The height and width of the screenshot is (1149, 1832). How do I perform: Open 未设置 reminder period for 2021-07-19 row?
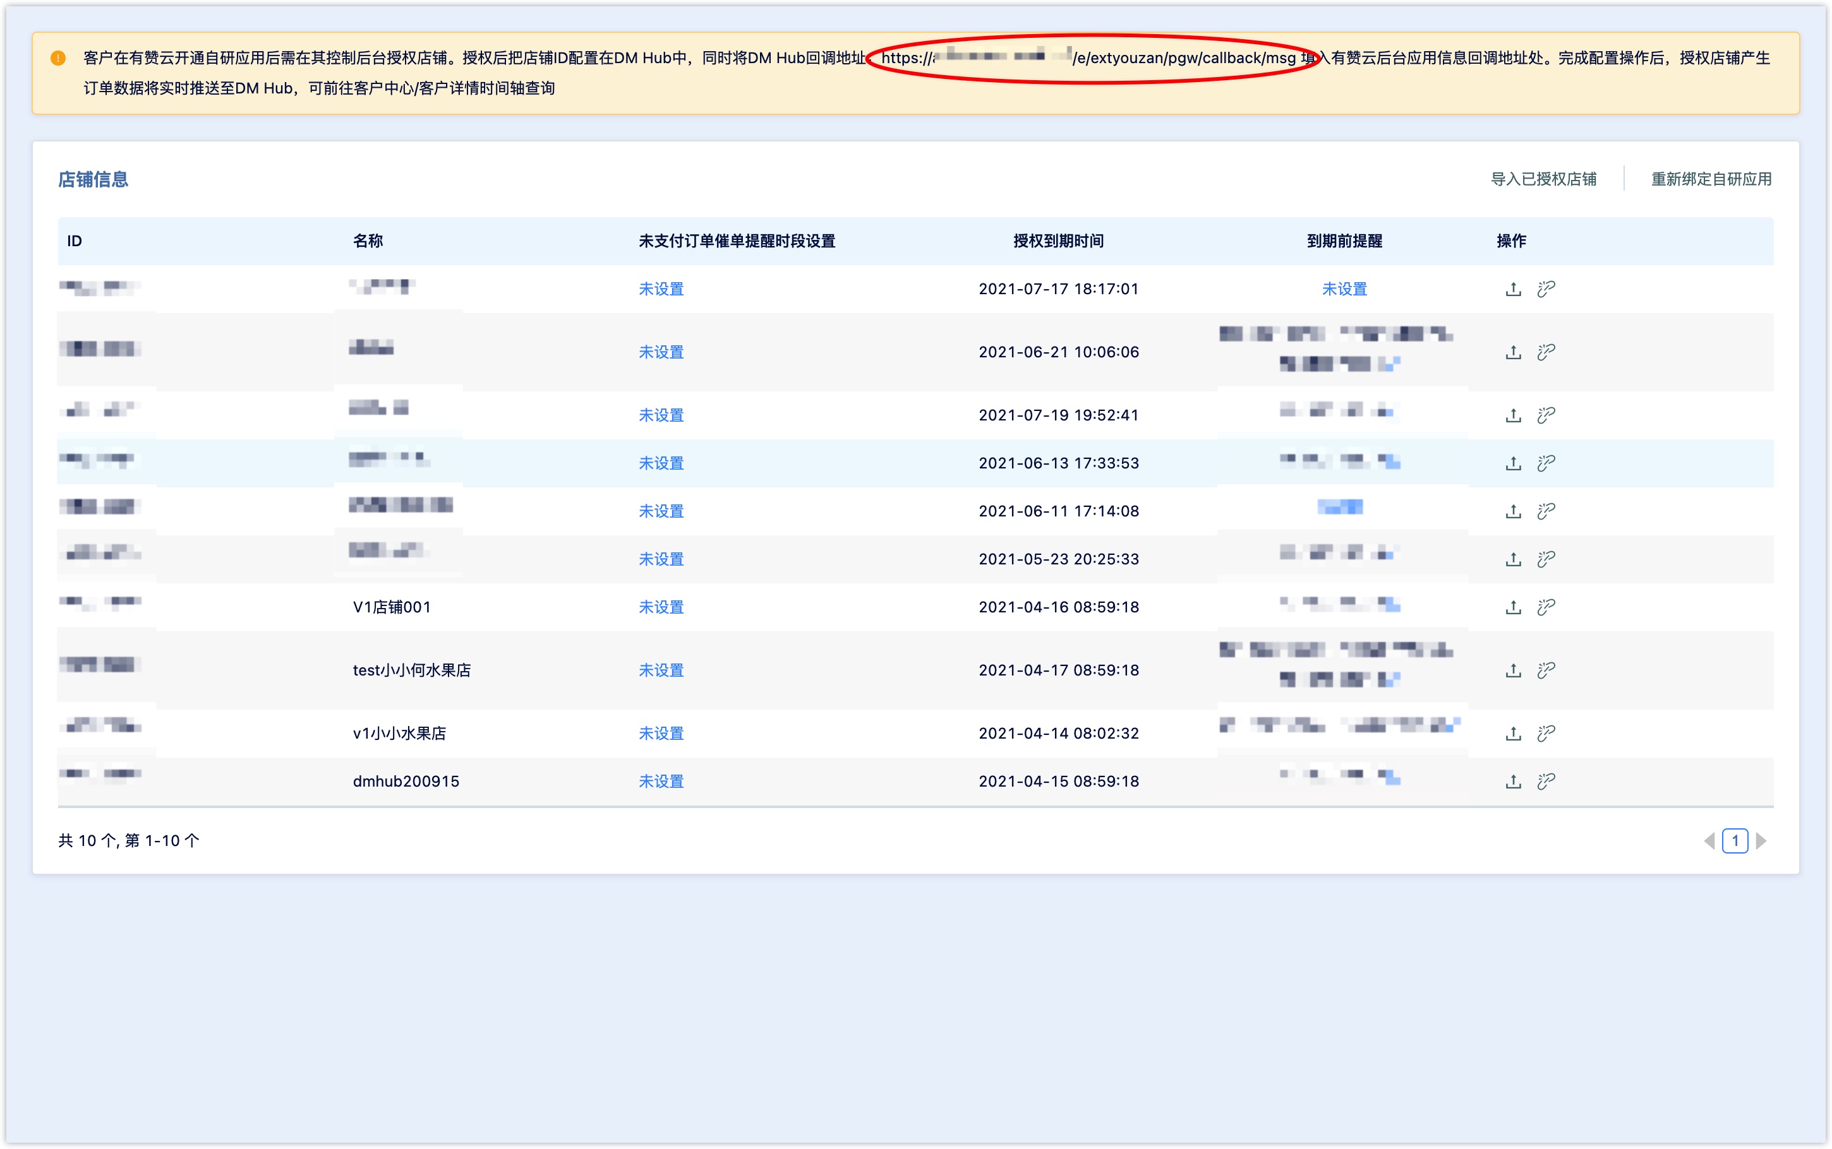point(661,415)
